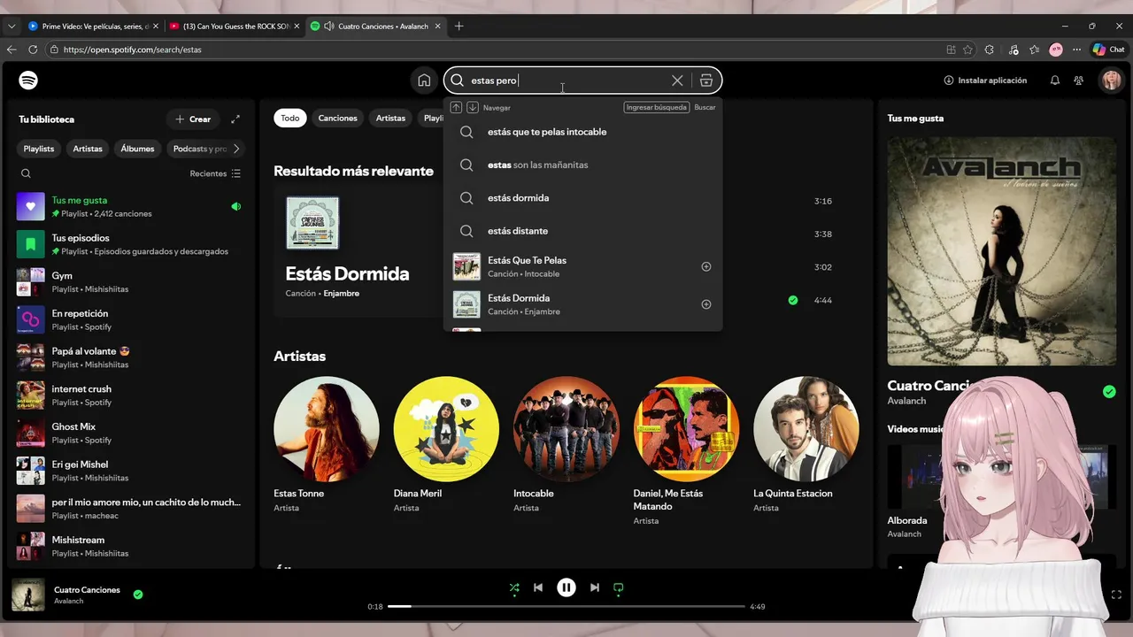Pause the current song

pyautogui.click(x=566, y=587)
